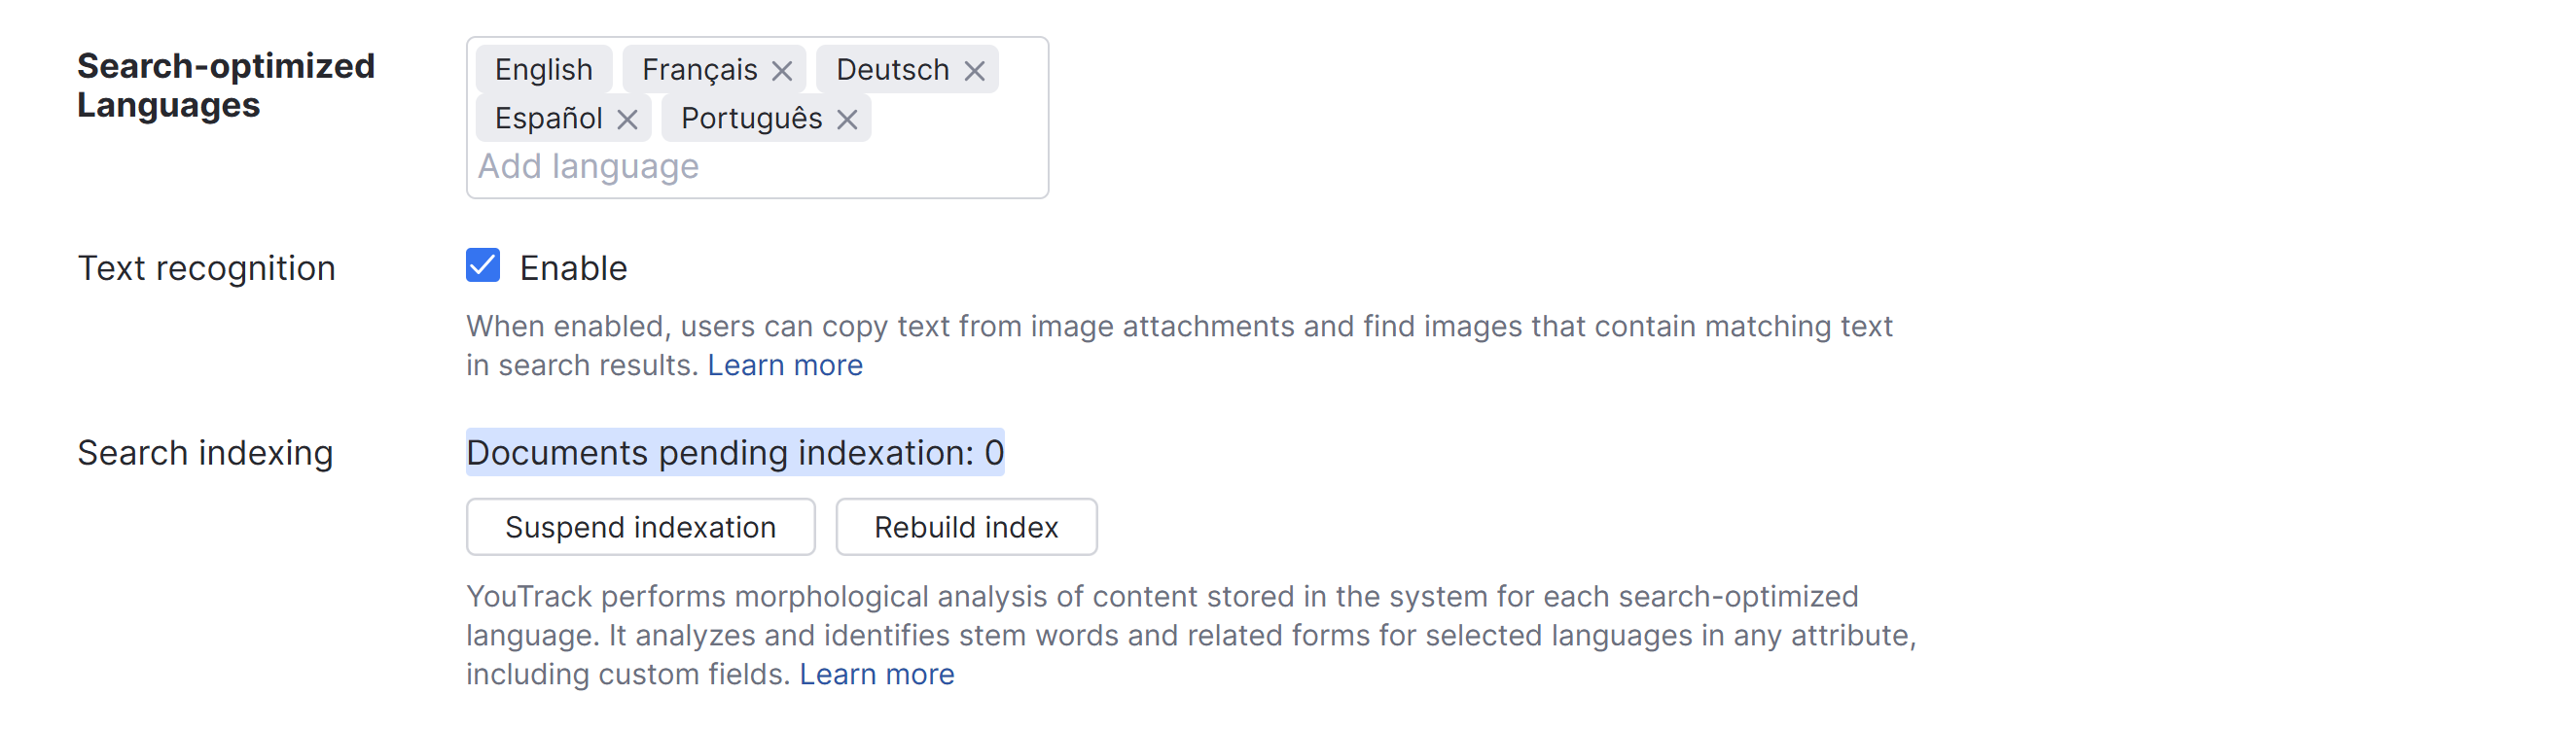Open Learn more about text recognition
The image size is (2576, 729).
(x=785, y=364)
